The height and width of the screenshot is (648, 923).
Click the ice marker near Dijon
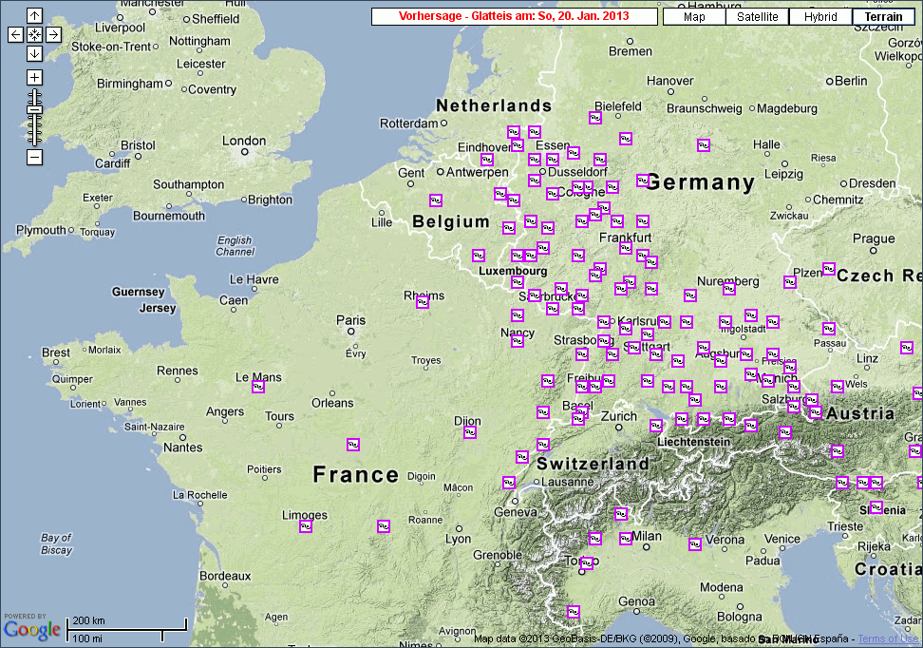(x=469, y=432)
